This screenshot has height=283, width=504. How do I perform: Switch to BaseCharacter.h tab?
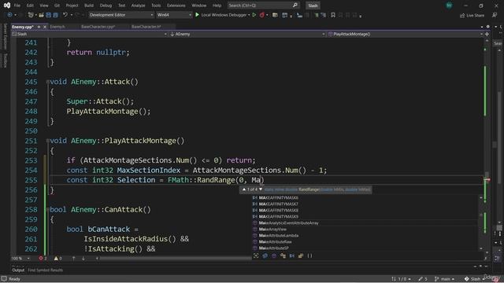click(146, 27)
